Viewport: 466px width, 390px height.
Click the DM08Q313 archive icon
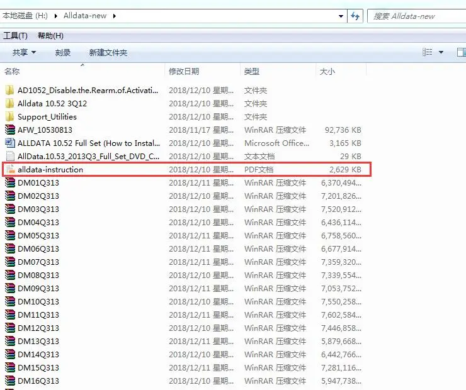[x=10, y=275]
